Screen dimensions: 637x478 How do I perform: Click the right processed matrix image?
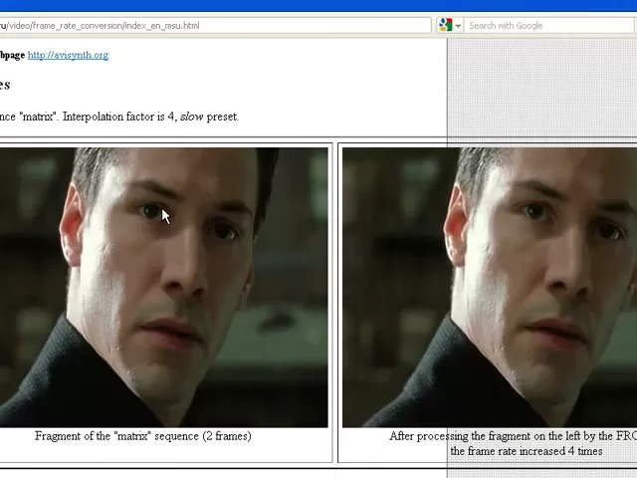point(490,288)
